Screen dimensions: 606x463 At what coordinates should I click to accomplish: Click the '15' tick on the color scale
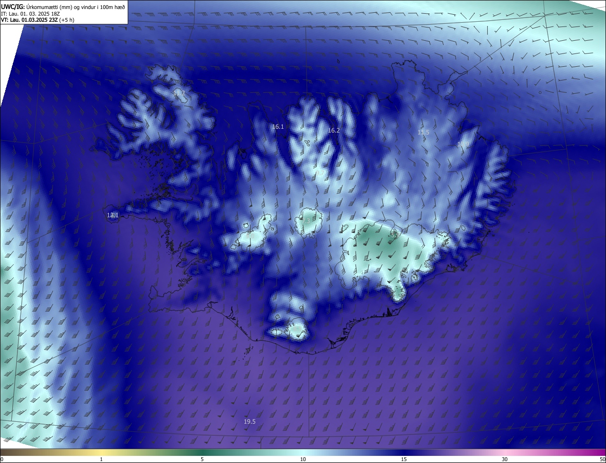coord(404,459)
